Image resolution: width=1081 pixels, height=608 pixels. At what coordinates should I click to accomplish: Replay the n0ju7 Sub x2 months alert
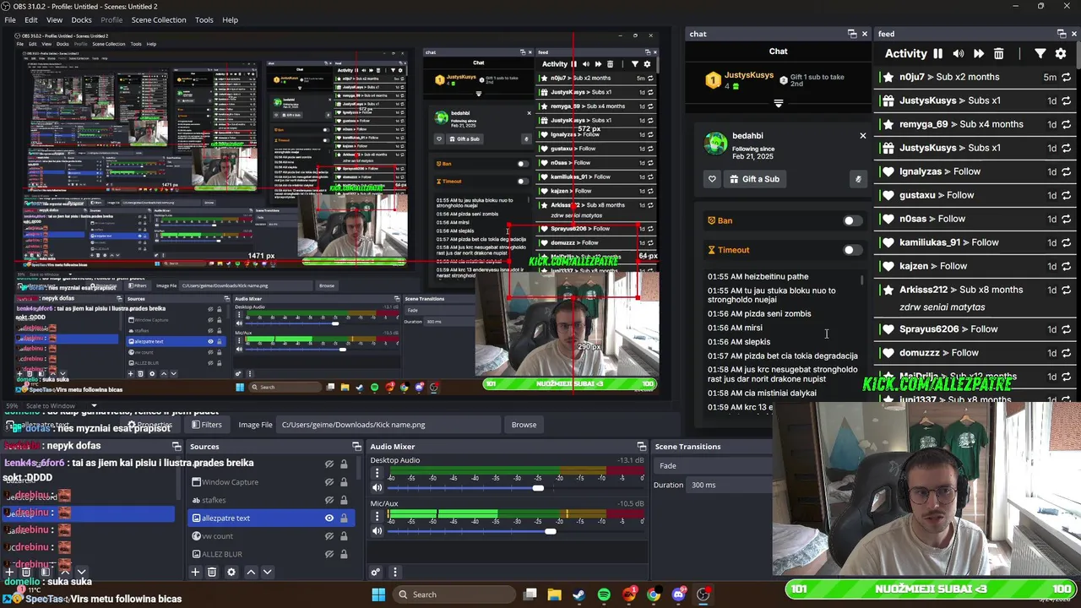click(x=1067, y=77)
